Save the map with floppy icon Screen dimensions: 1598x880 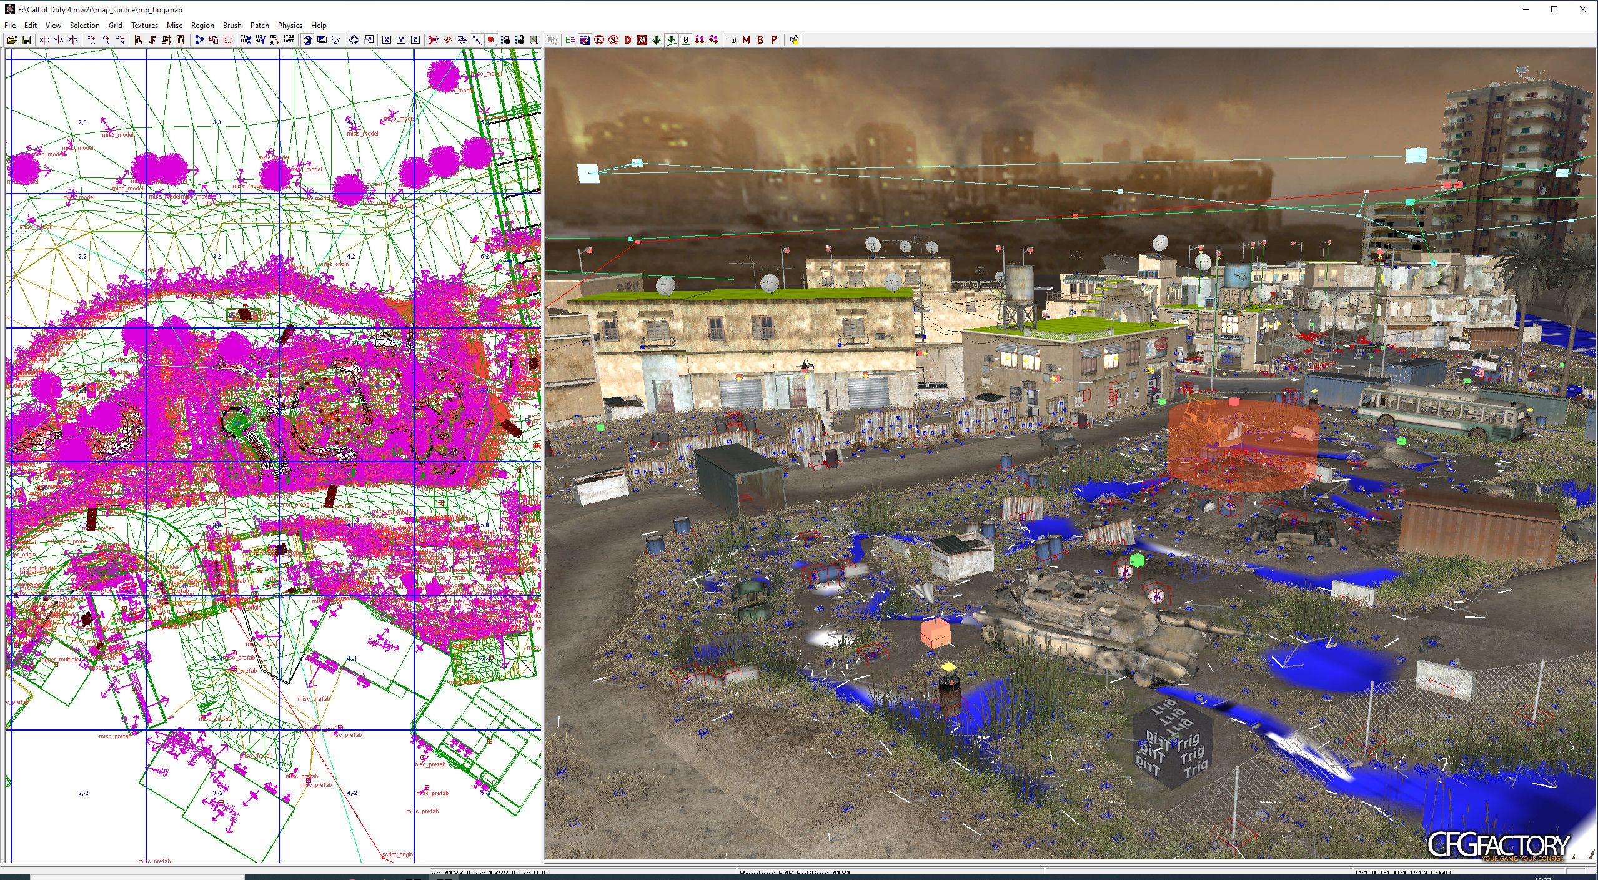26,40
